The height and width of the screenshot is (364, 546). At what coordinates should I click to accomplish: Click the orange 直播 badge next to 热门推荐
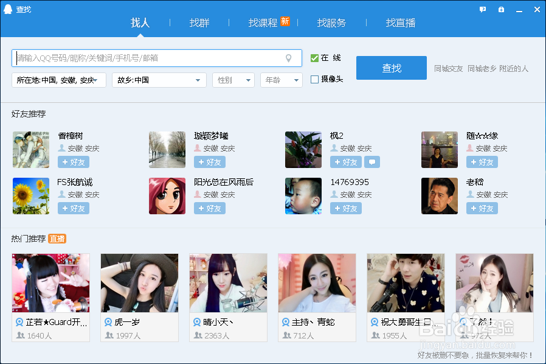click(x=57, y=238)
